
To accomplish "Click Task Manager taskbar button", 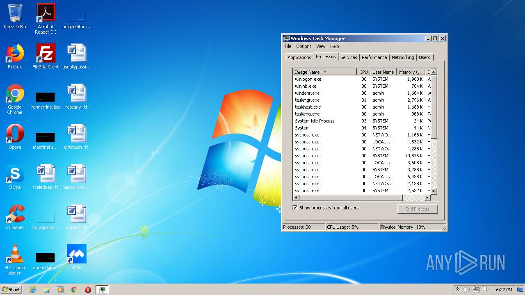I will [x=102, y=290].
